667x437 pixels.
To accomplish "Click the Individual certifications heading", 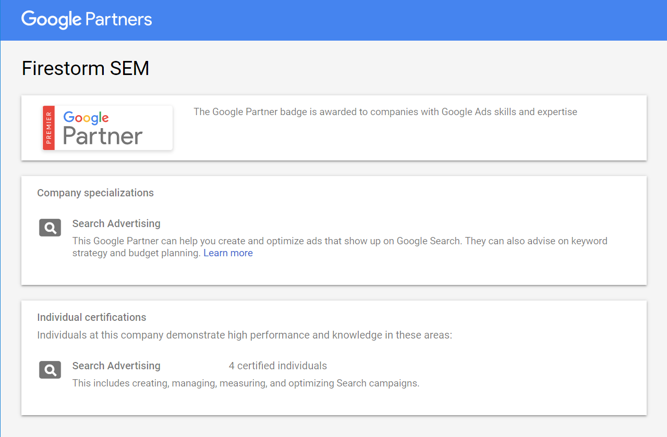I will click(x=92, y=317).
